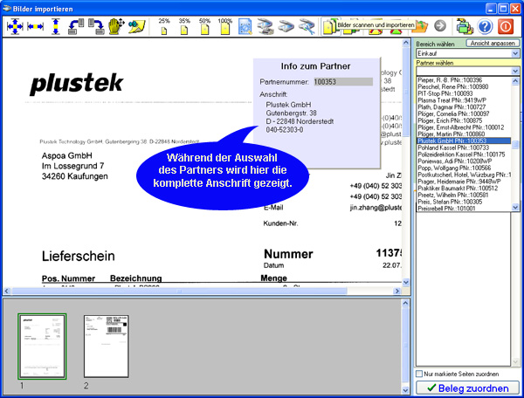The width and height of the screenshot is (524, 398).
Task: Click the scanner with tools settings icon
Action: (x=307, y=27)
